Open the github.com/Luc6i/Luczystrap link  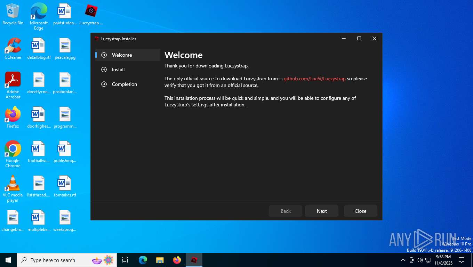315,79
